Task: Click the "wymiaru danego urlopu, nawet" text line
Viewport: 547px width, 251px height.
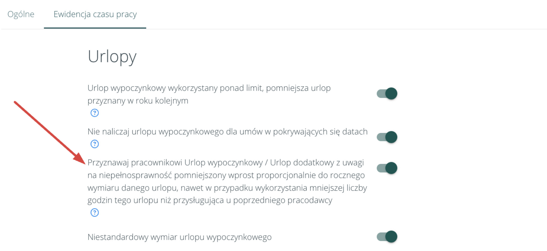Action: click(x=227, y=188)
